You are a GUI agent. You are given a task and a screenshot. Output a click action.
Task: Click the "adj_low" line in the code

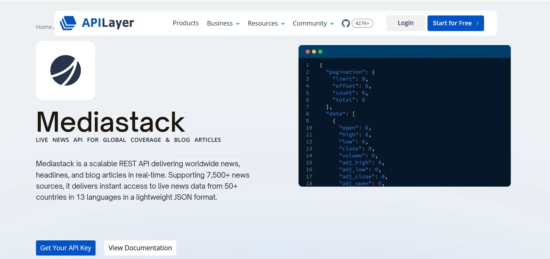coord(360,169)
